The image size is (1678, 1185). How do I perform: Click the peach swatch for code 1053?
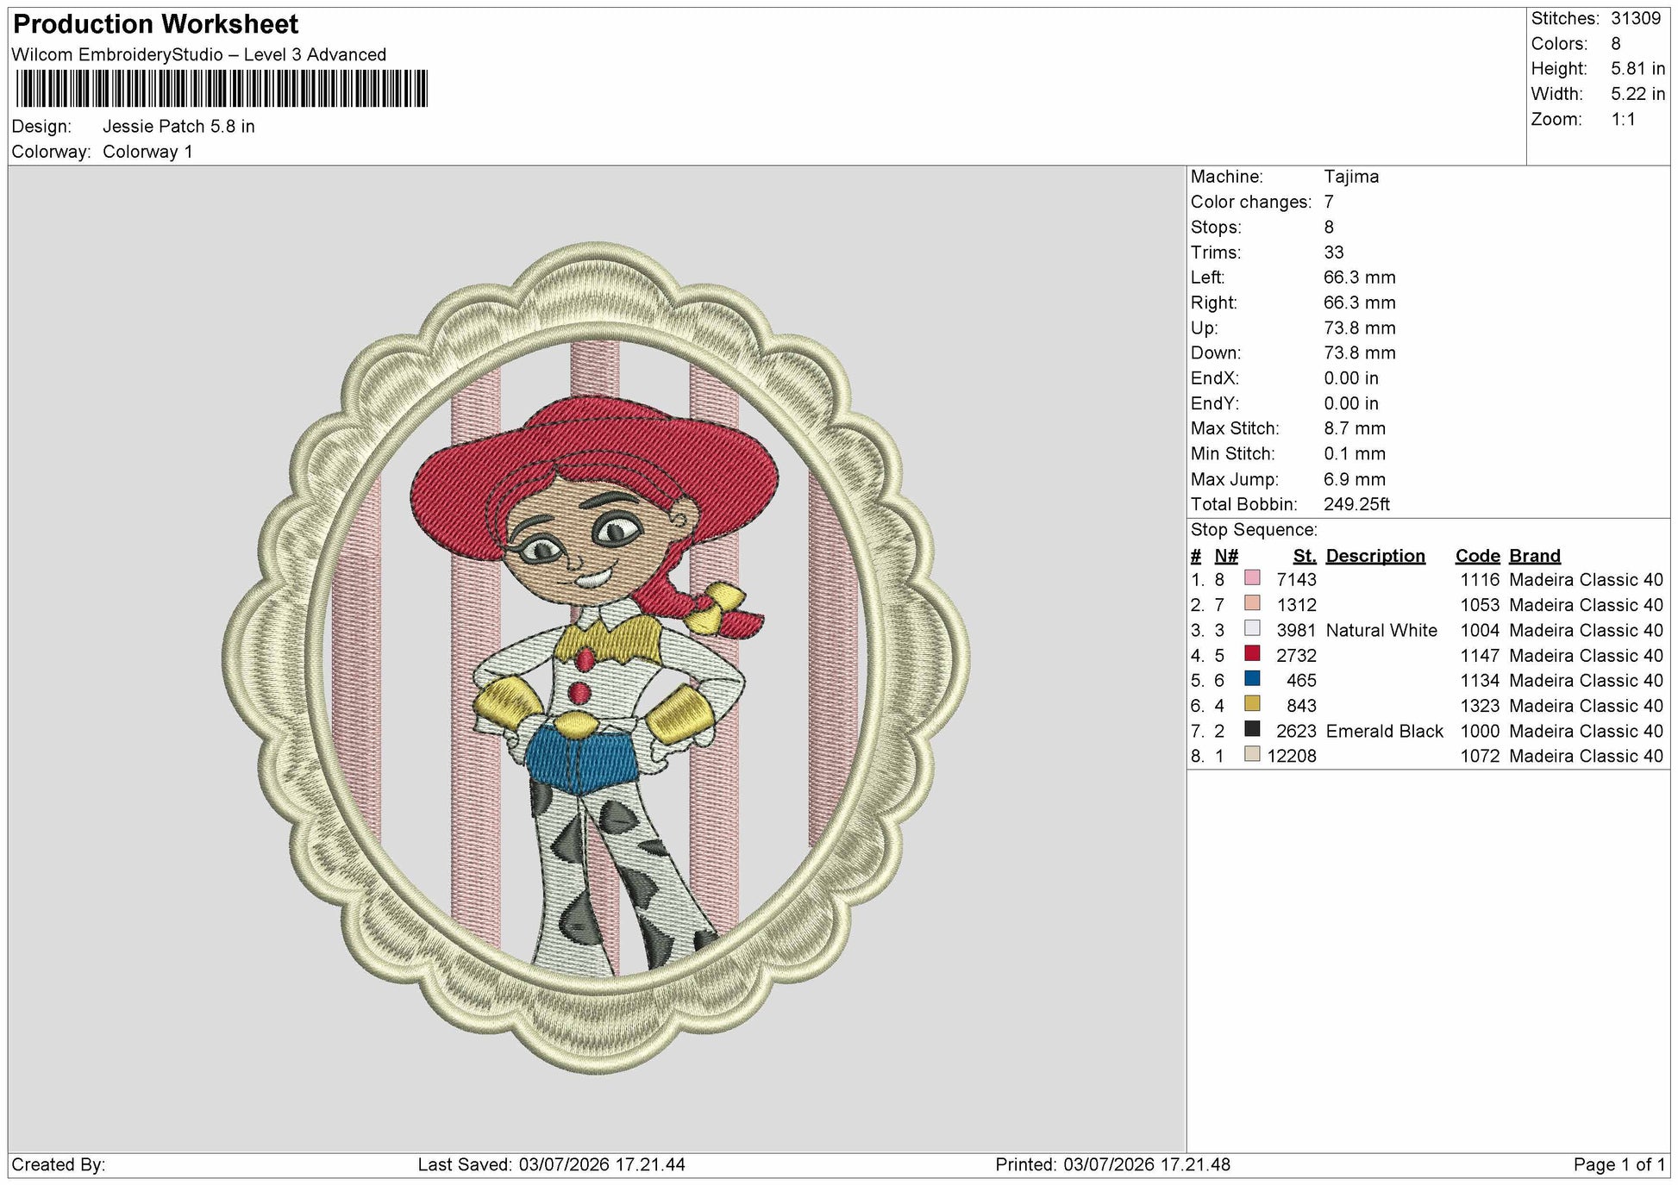1252,603
